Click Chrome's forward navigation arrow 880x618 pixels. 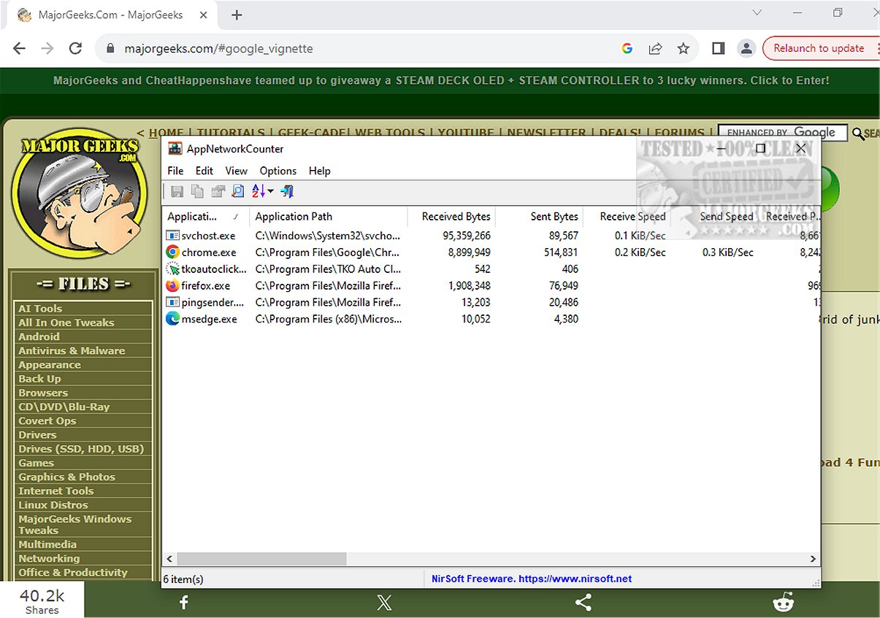pos(47,48)
